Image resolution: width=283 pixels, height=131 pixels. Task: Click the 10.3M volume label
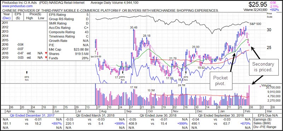click(x=151, y=90)
